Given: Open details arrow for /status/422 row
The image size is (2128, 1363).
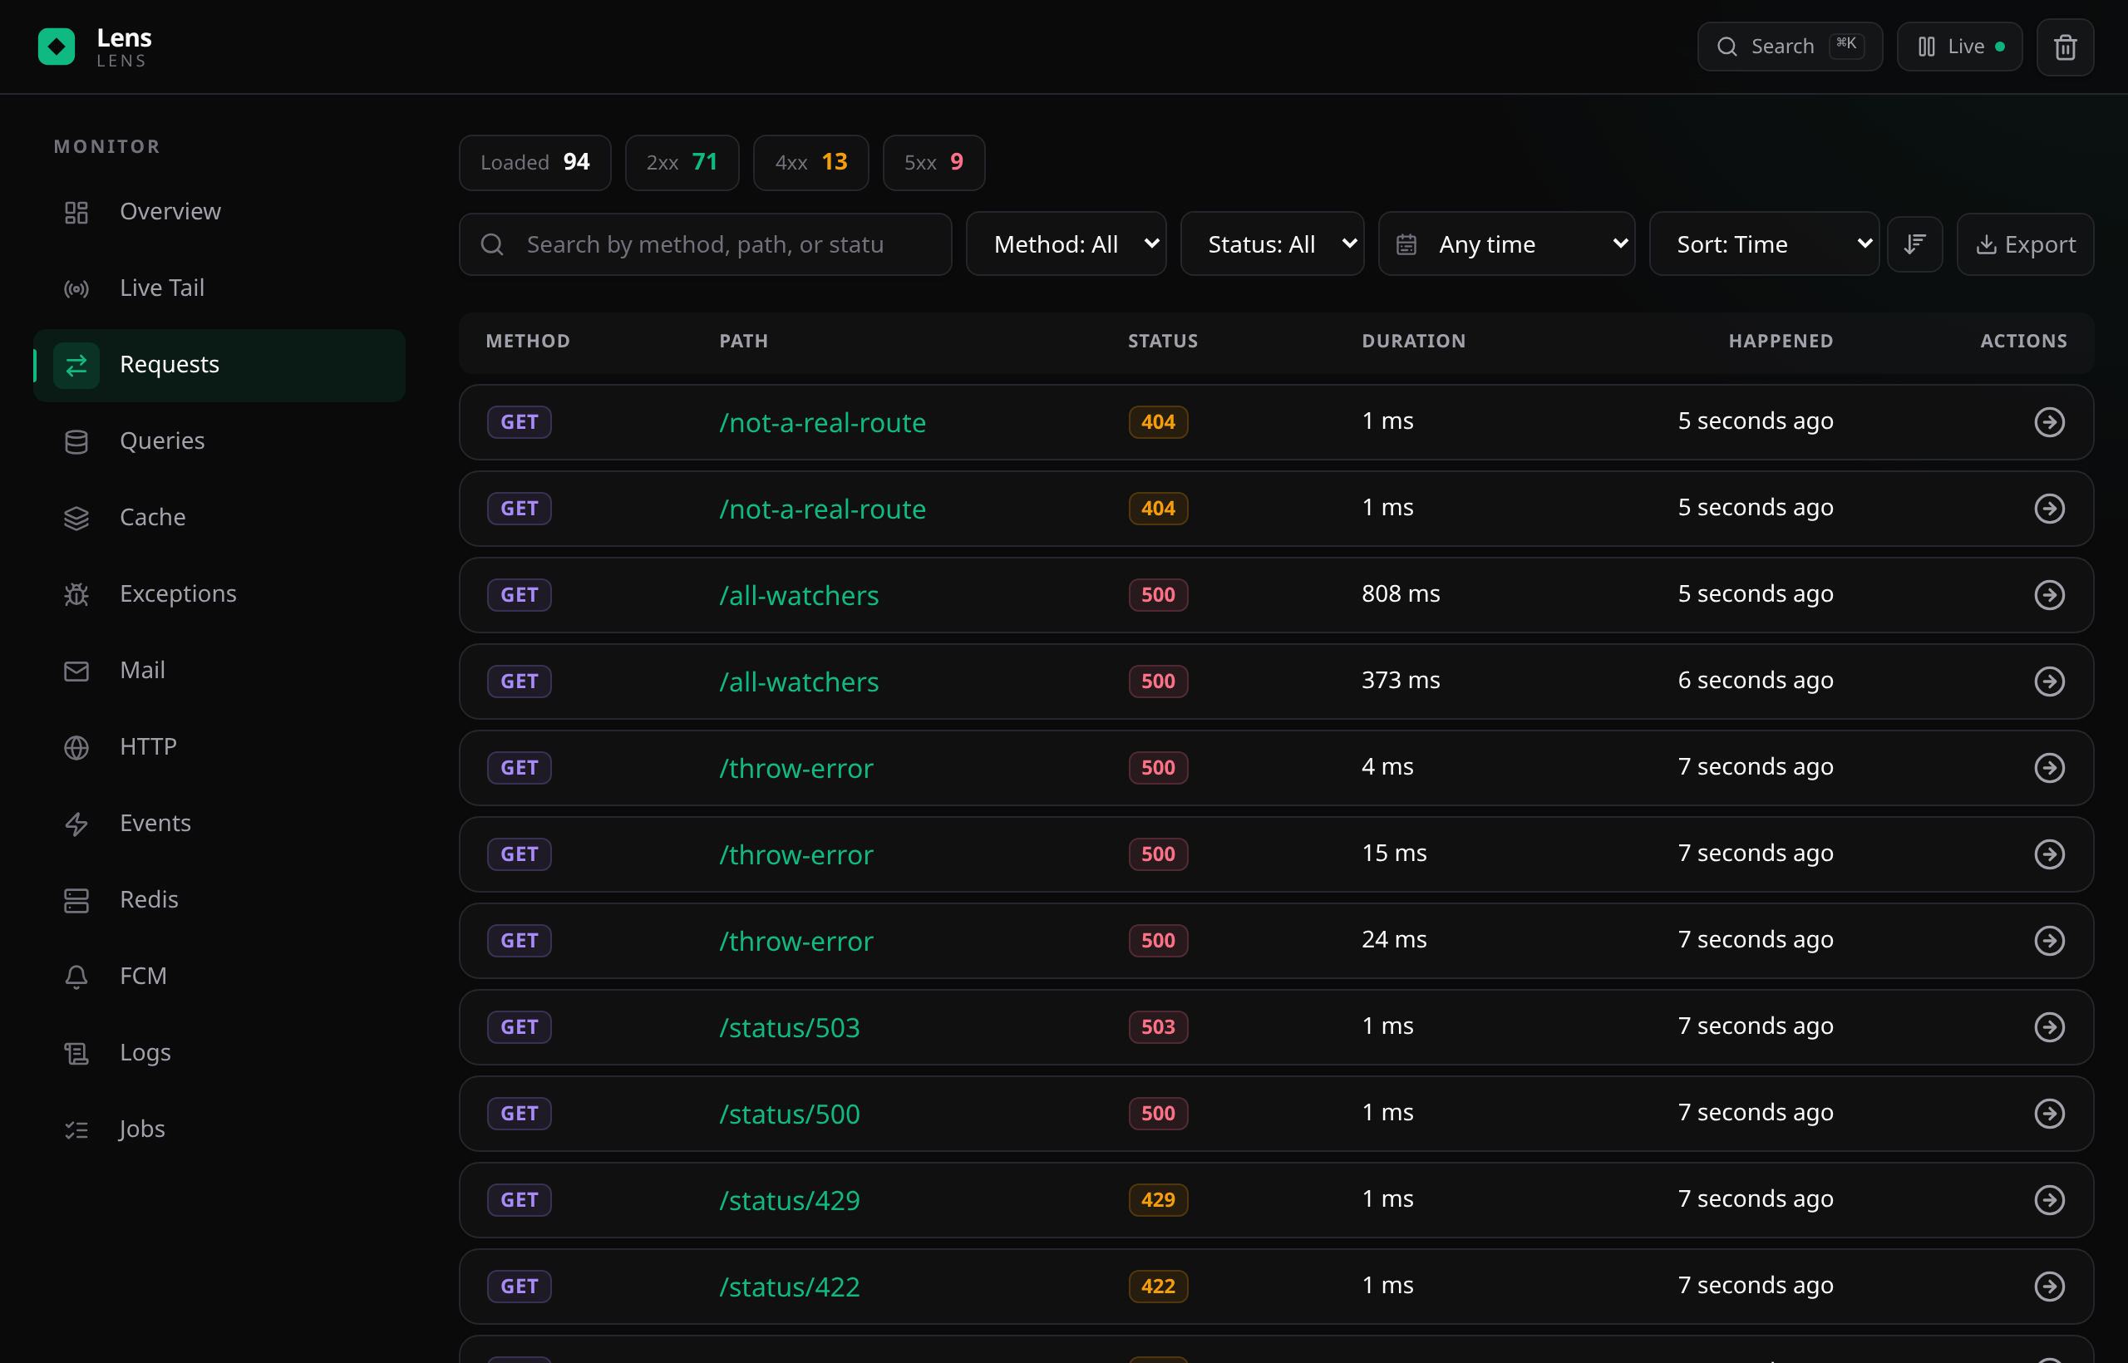Looking at the screenshot, I should click(2049, 1287).
